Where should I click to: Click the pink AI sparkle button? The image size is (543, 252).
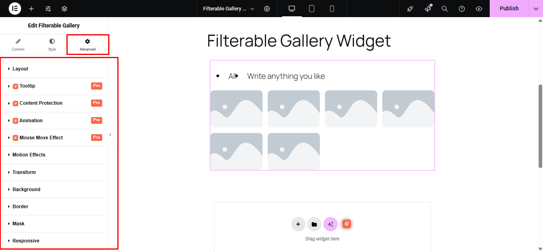click(x=331, y=224)
